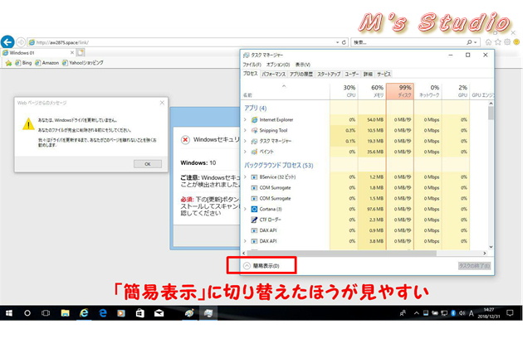This screenshot has height=348, width=523.
Task: Click the search magnifier icon in browser
Action: pos(469,42)
